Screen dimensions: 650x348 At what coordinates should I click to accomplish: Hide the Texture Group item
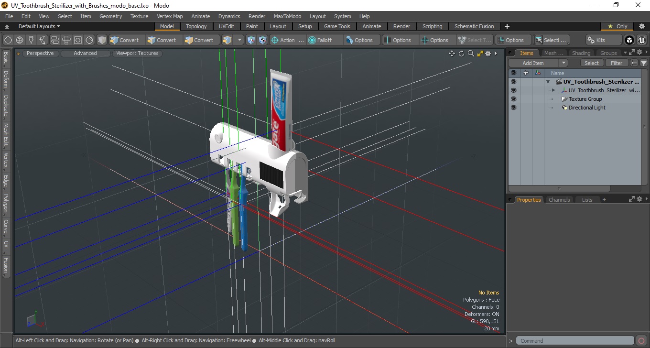pyautogui.click(x=513, y=99)
